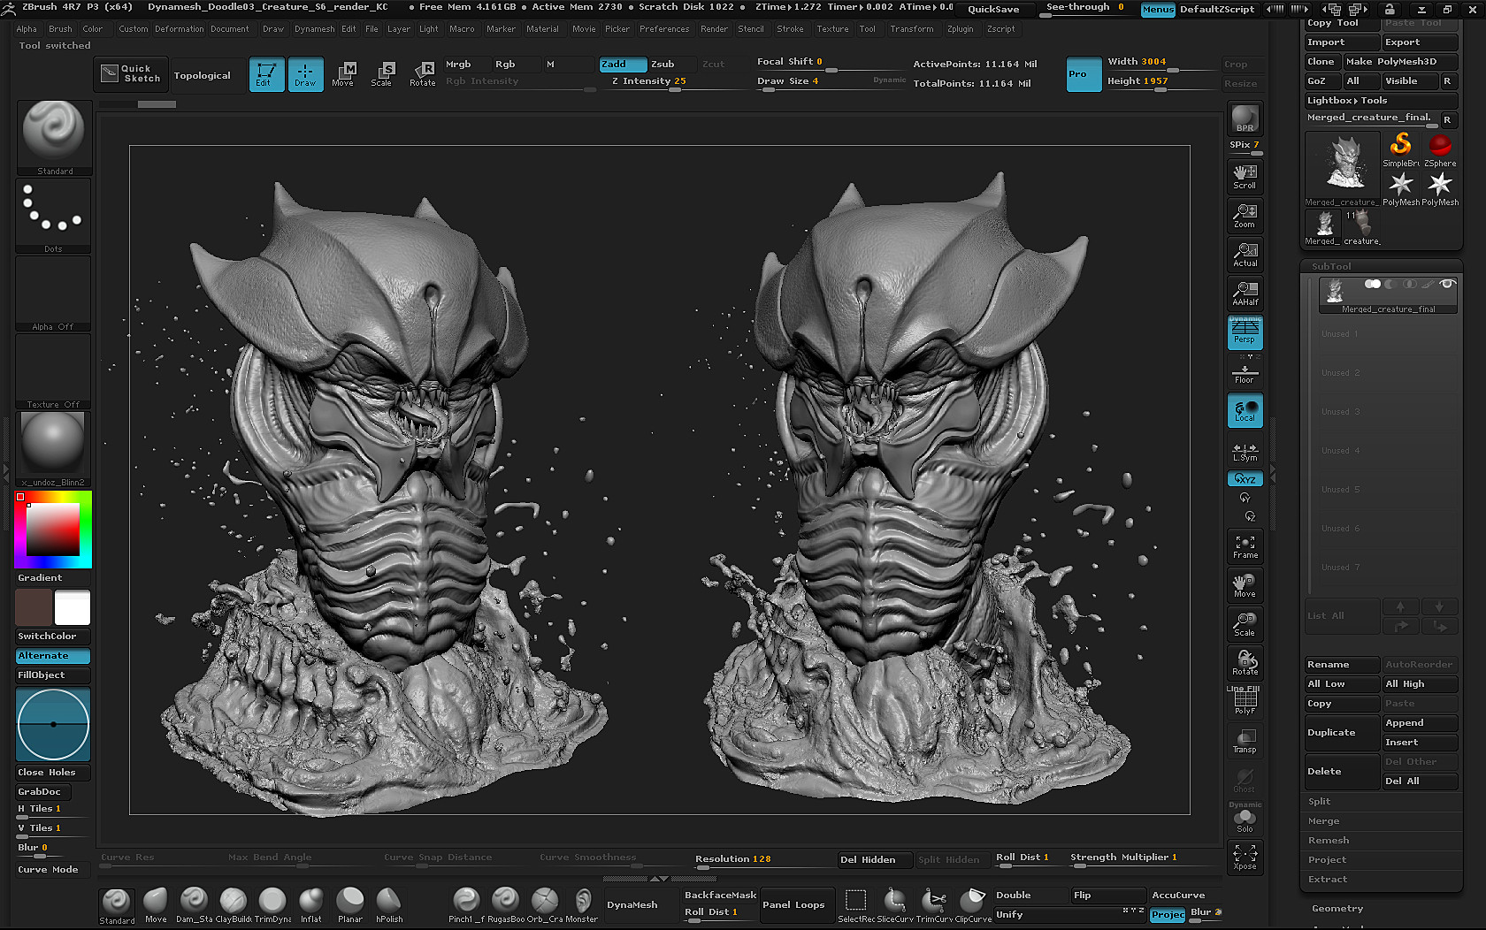Set canvas to Actual size

pyautogui.click(x=1245, y=255)
